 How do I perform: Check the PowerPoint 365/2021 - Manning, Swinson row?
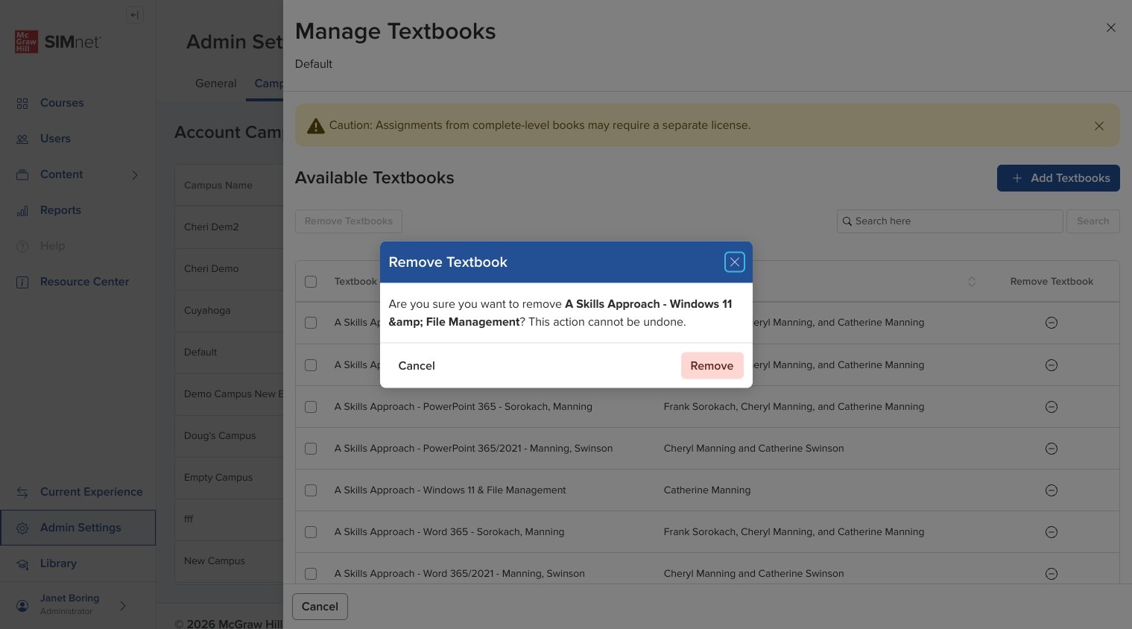click(311, 449)
